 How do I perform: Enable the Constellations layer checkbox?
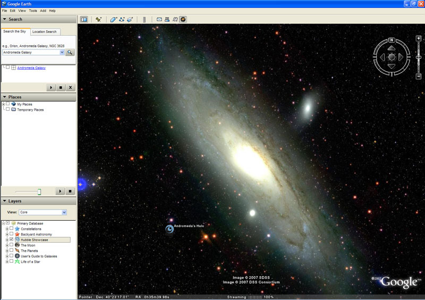[11, 229]
